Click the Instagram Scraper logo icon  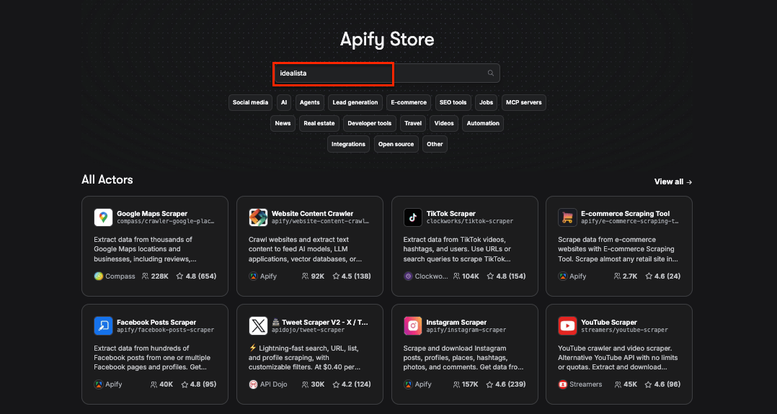click(413, 326)
